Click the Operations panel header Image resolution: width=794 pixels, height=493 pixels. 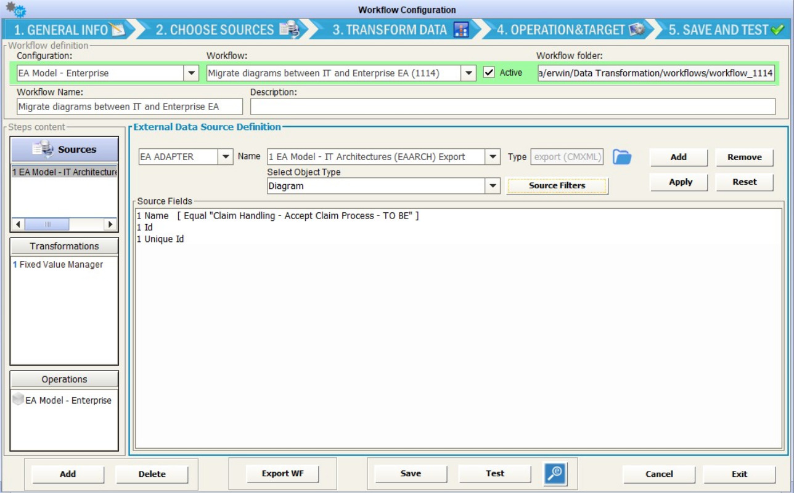pyautogui.click(x=64, y=379)
